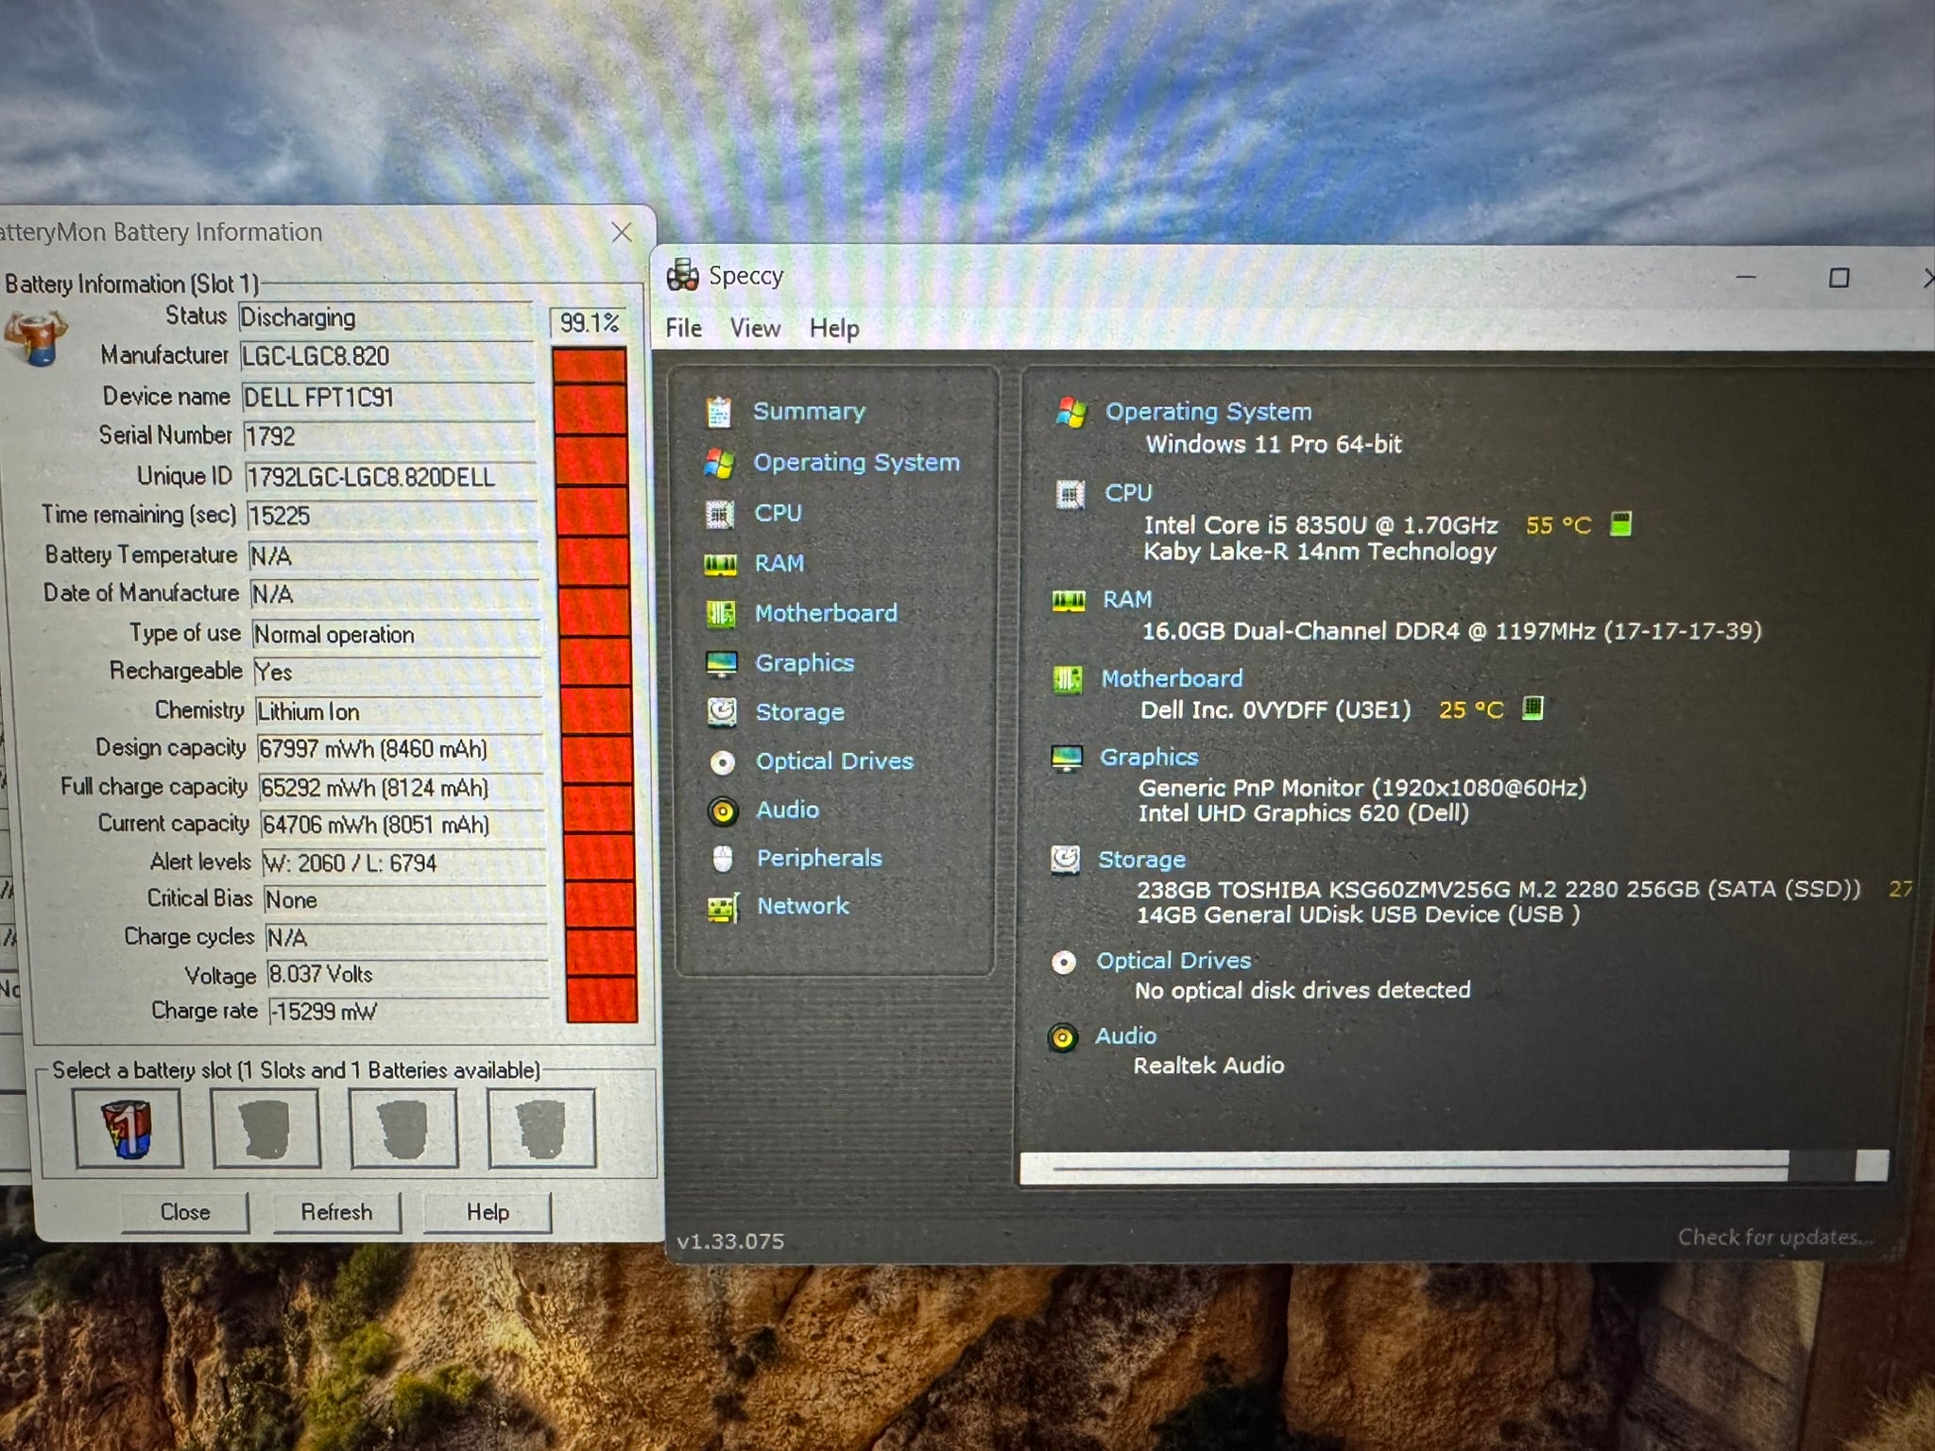1935x1451 pixels.
Task: Click the BatteryMon strongman battery logo
Action: (x=36, y=338)
